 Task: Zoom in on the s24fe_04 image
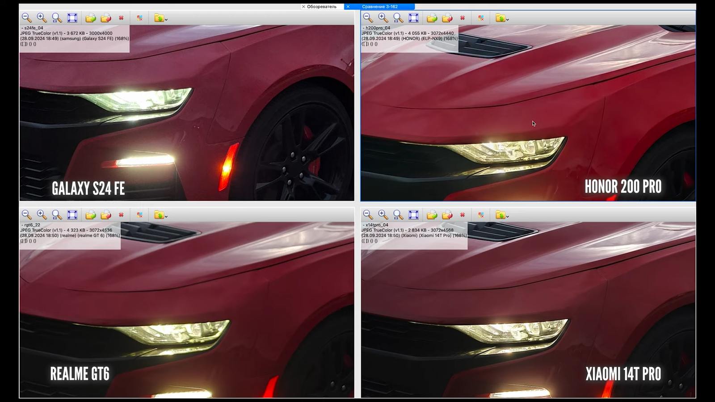(x=42, y=18)
